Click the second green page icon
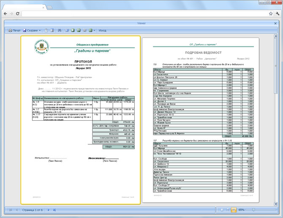This screenshot has width=283, height=218. (x=79, y=30)
